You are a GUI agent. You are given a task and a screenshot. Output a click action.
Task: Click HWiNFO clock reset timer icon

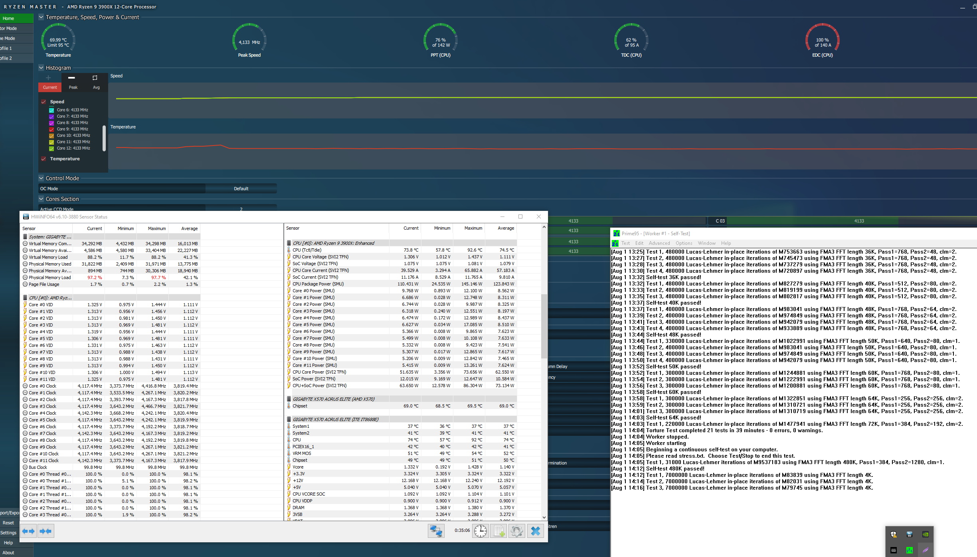tap(481, 531)
